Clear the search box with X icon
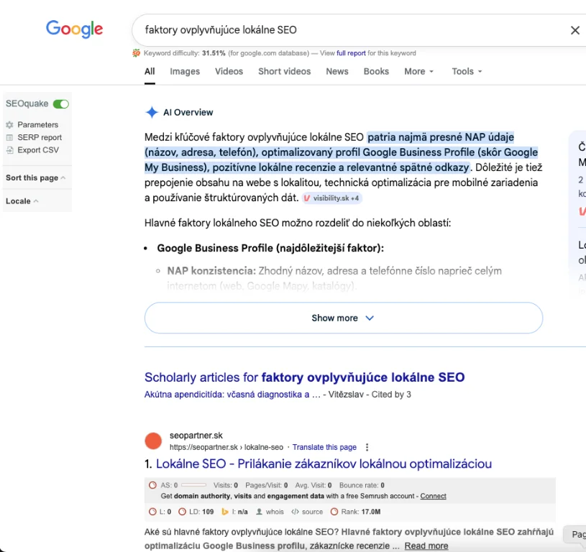This screenshot has width=586, height=552. 574,30
